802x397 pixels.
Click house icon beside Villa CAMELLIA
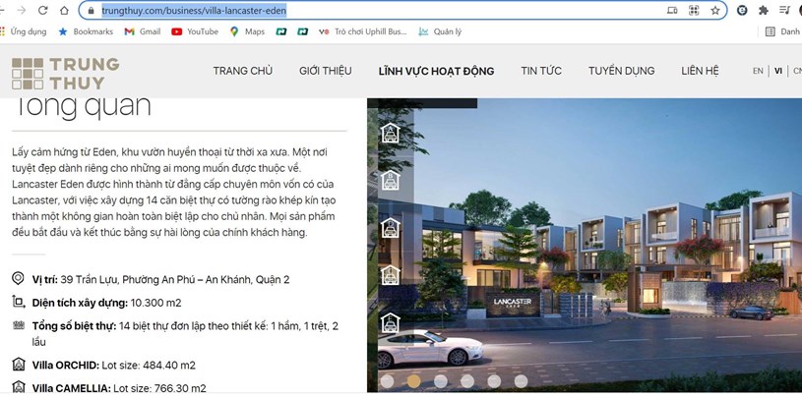click(x=19, y=387)
